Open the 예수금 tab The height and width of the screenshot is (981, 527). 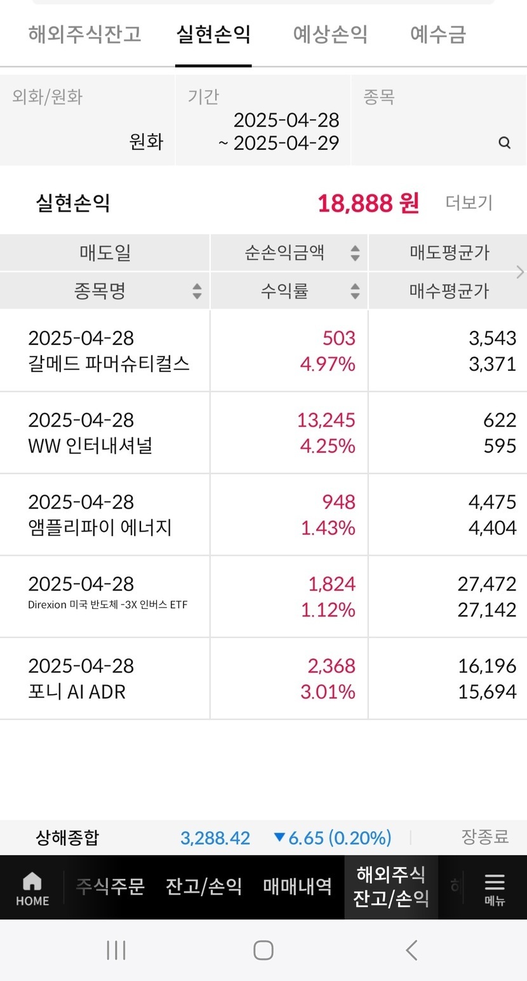[438, 34]
